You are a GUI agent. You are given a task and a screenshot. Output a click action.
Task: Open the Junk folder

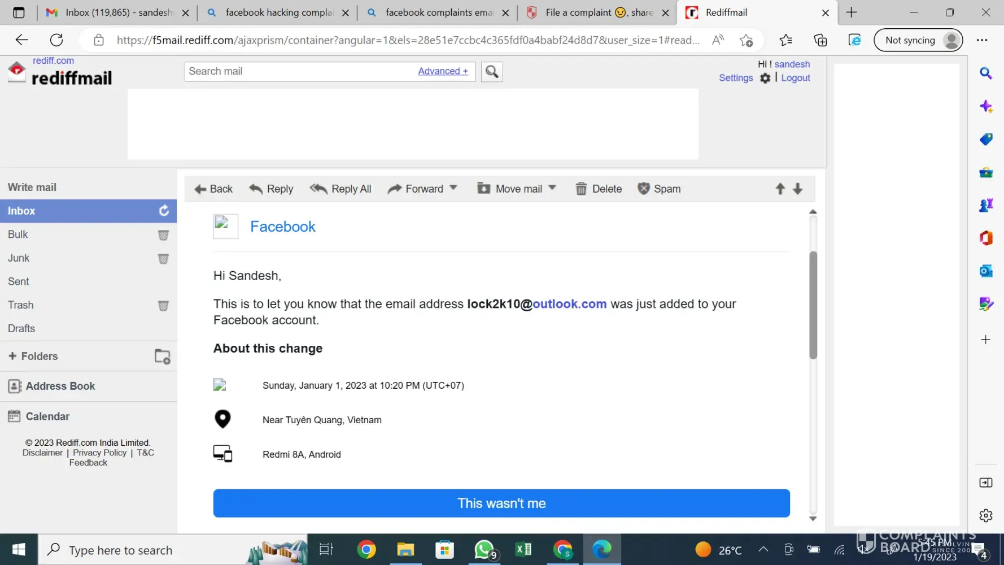pyautogui.click(x=19, y=258)
